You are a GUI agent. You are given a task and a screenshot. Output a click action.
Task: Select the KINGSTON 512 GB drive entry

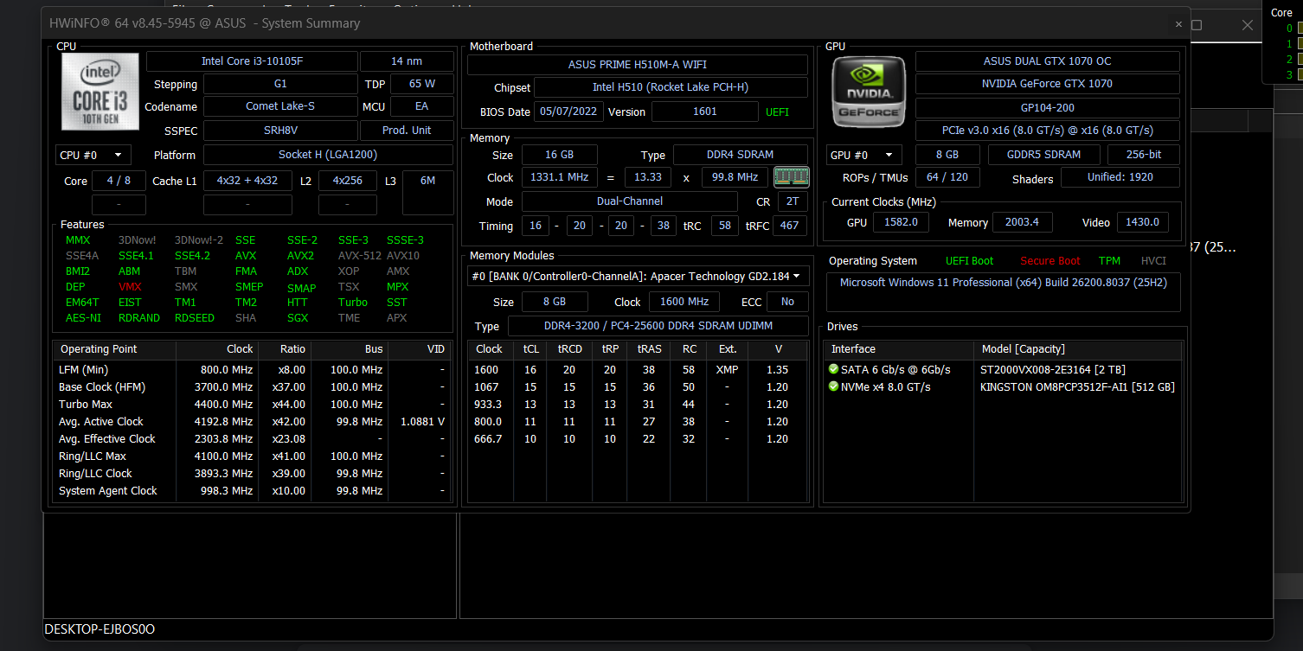pyautogui.click(x=1076, y=386)
